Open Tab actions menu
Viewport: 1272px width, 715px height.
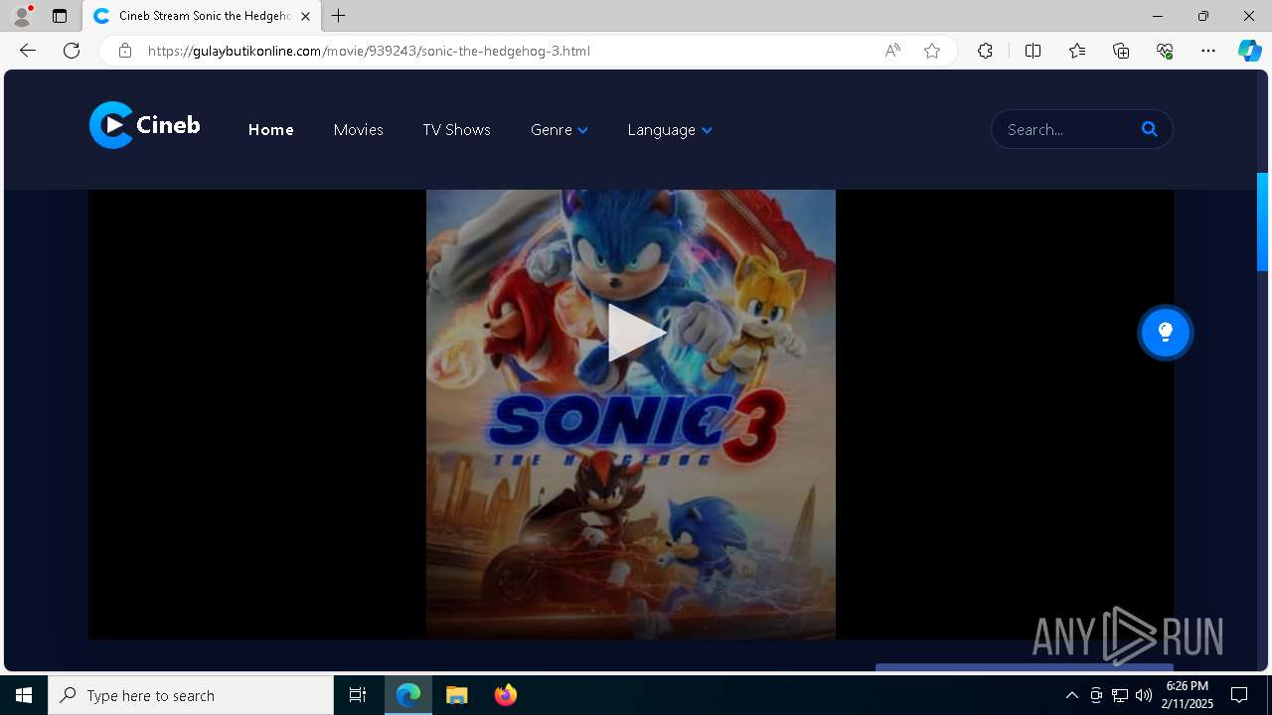60,16
